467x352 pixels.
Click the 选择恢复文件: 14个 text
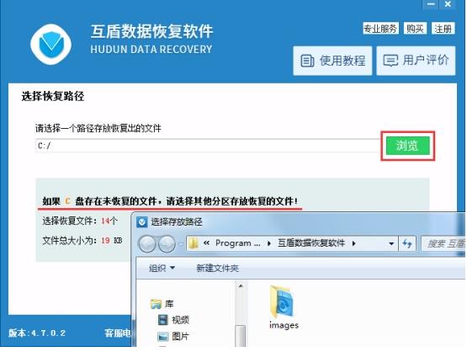[80, 221]
